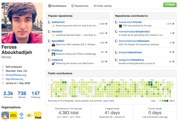Click the star icon for filestream
The height and width of the screenshot is (121, 180).
pos(173,42)
